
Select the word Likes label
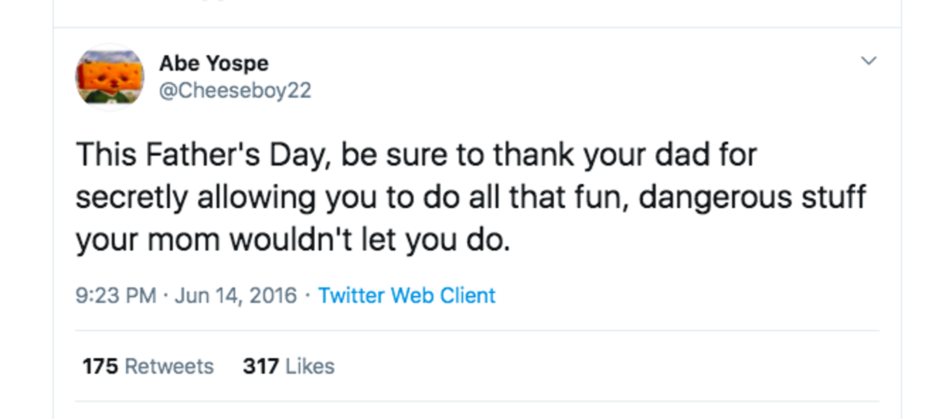point(310,366)
